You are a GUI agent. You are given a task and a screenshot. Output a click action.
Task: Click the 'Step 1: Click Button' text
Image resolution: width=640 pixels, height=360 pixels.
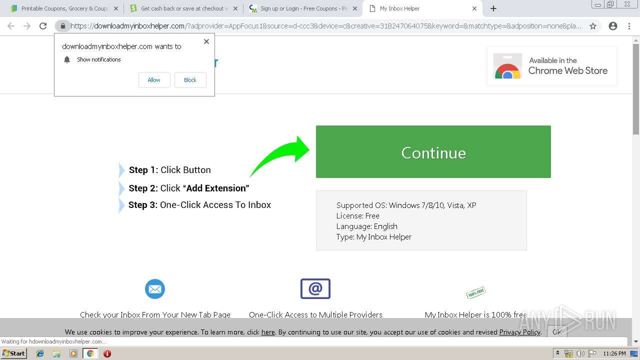170,170
